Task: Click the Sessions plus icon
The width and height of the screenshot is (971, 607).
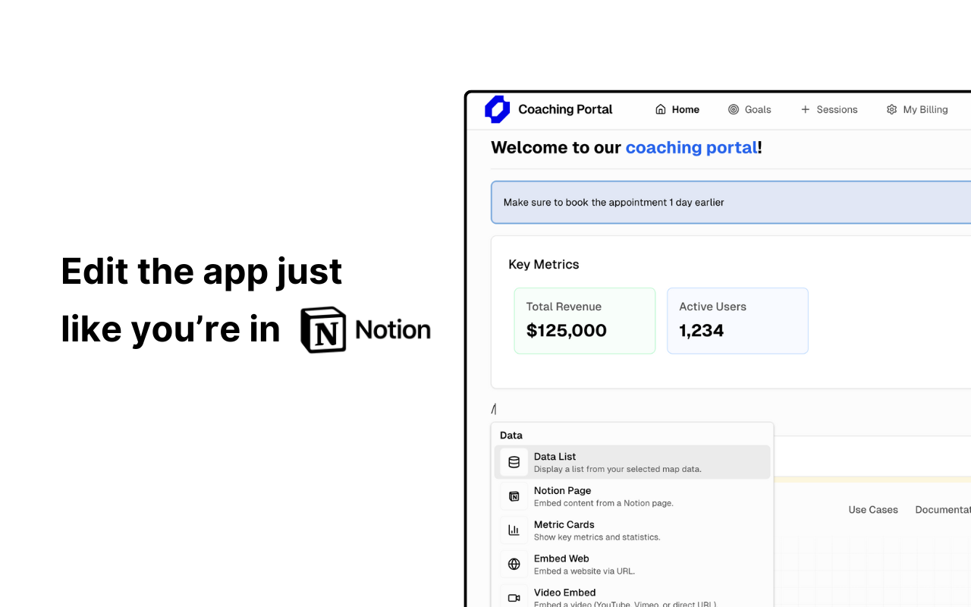Action: 804,109
